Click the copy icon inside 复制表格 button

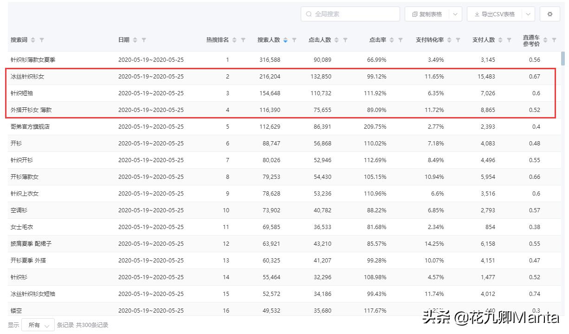click(x=414, y=14)
